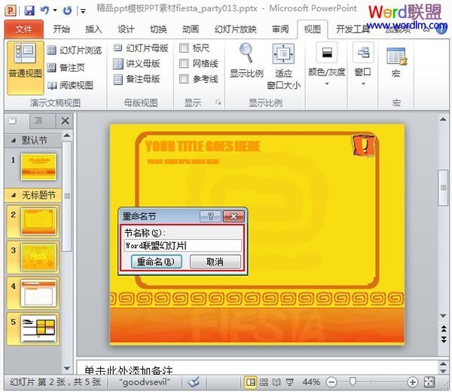Check the Guides (参考线) checkbox

point(185,79)
